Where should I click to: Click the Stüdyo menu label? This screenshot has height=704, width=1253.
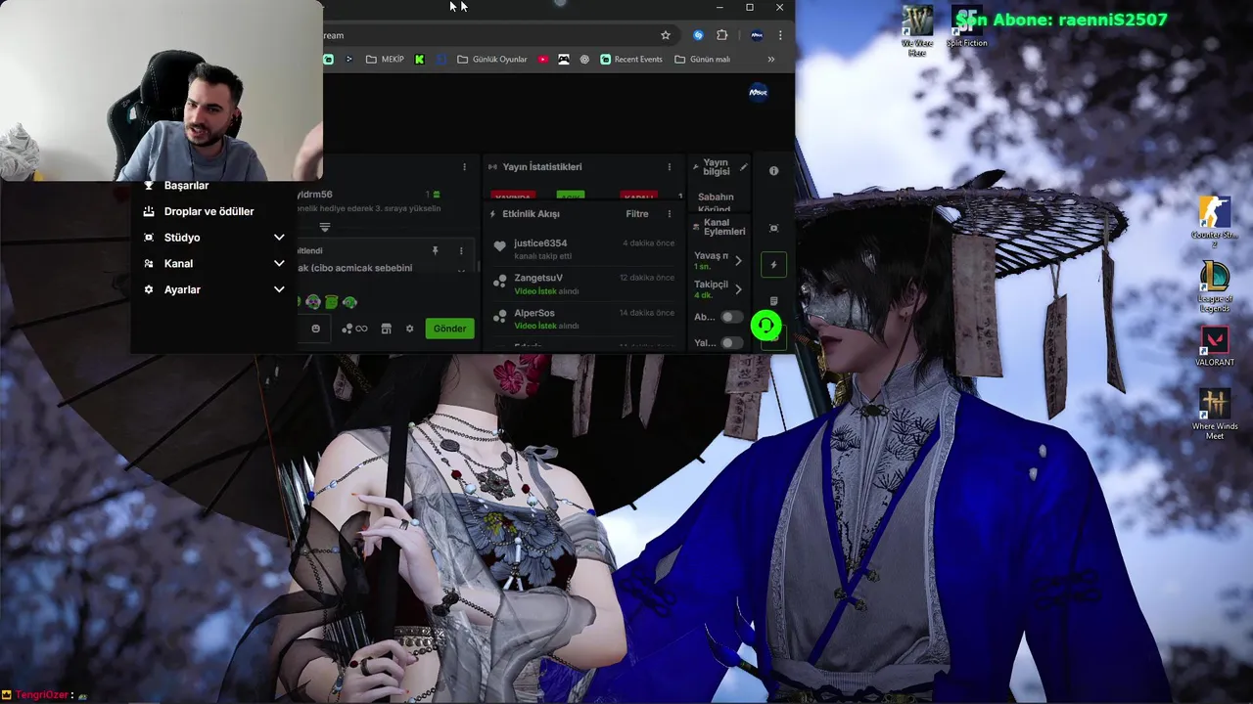pyautogui.click(x=182, y=238)
